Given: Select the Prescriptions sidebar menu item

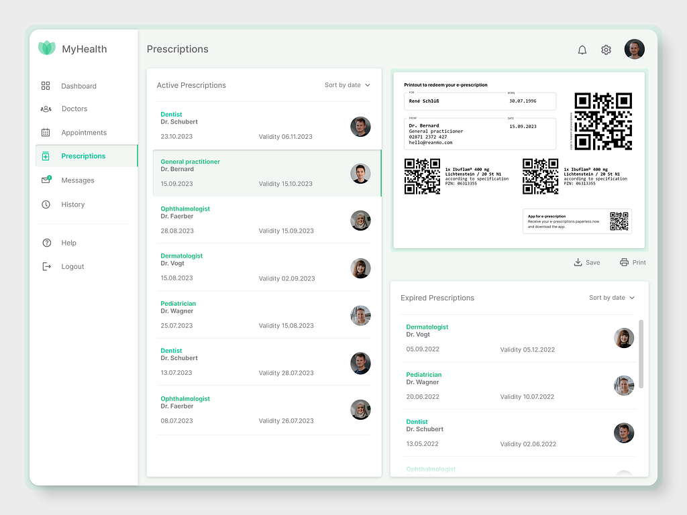Looking at the screenshot, I should point(83,156).
